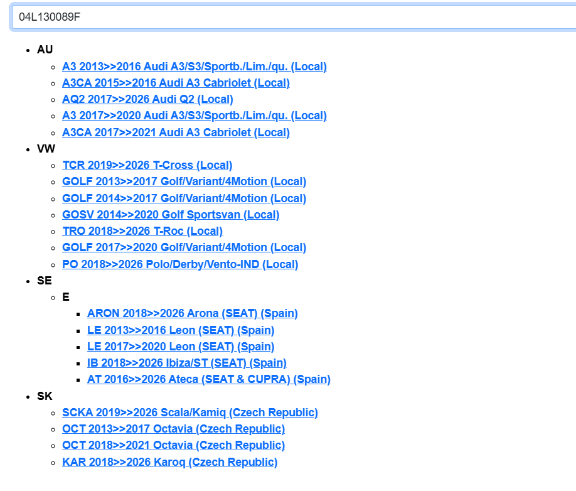Open A3 2017>>2020 Audi A3/S3 link

(194, 116)
